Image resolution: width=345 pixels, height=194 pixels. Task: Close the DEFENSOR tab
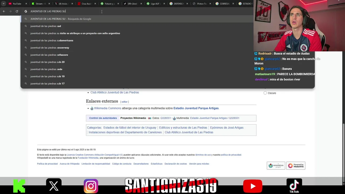[187, 4]
